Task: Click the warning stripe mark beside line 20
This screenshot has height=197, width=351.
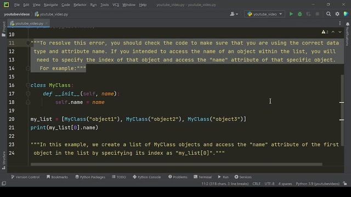Action: [342, 120]
